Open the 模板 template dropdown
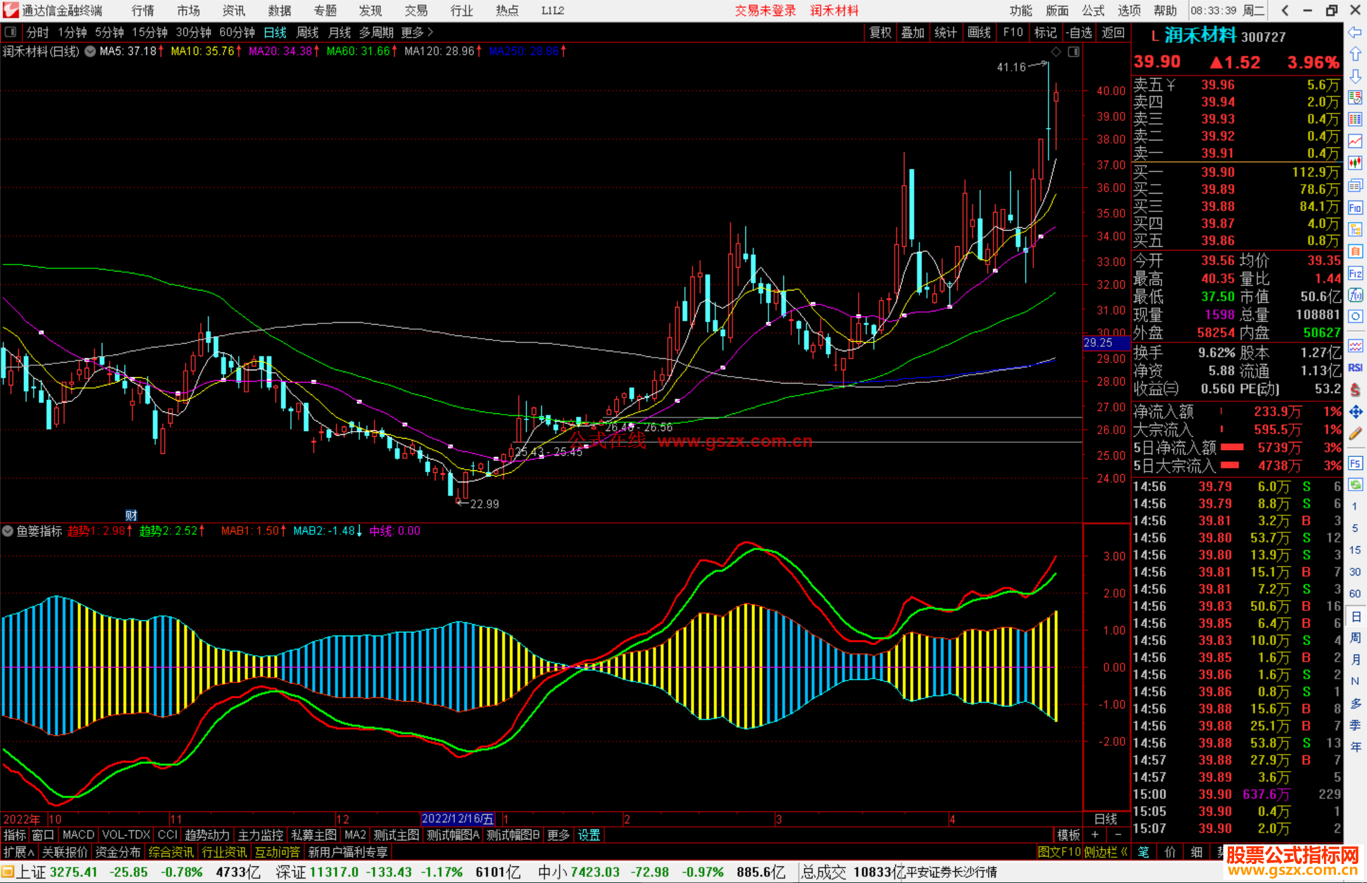1367x883 pixels. click(x=1068, y=835)
